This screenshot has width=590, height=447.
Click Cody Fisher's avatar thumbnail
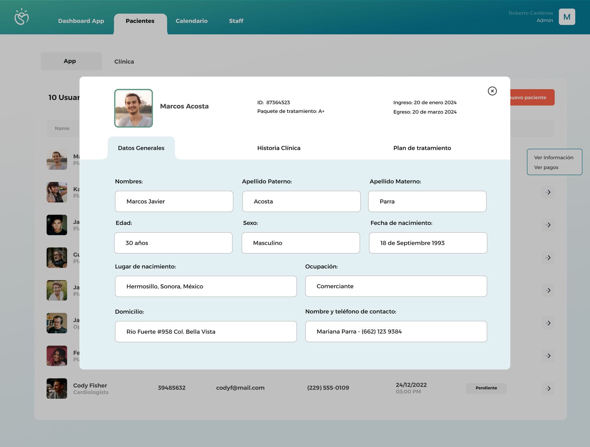(57, 388)
